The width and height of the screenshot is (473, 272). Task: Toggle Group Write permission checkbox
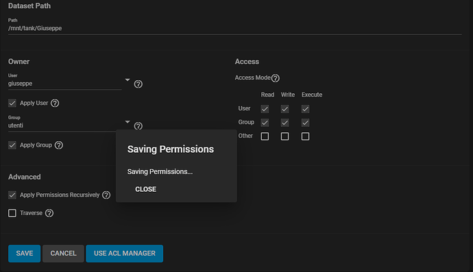point(284,123)
